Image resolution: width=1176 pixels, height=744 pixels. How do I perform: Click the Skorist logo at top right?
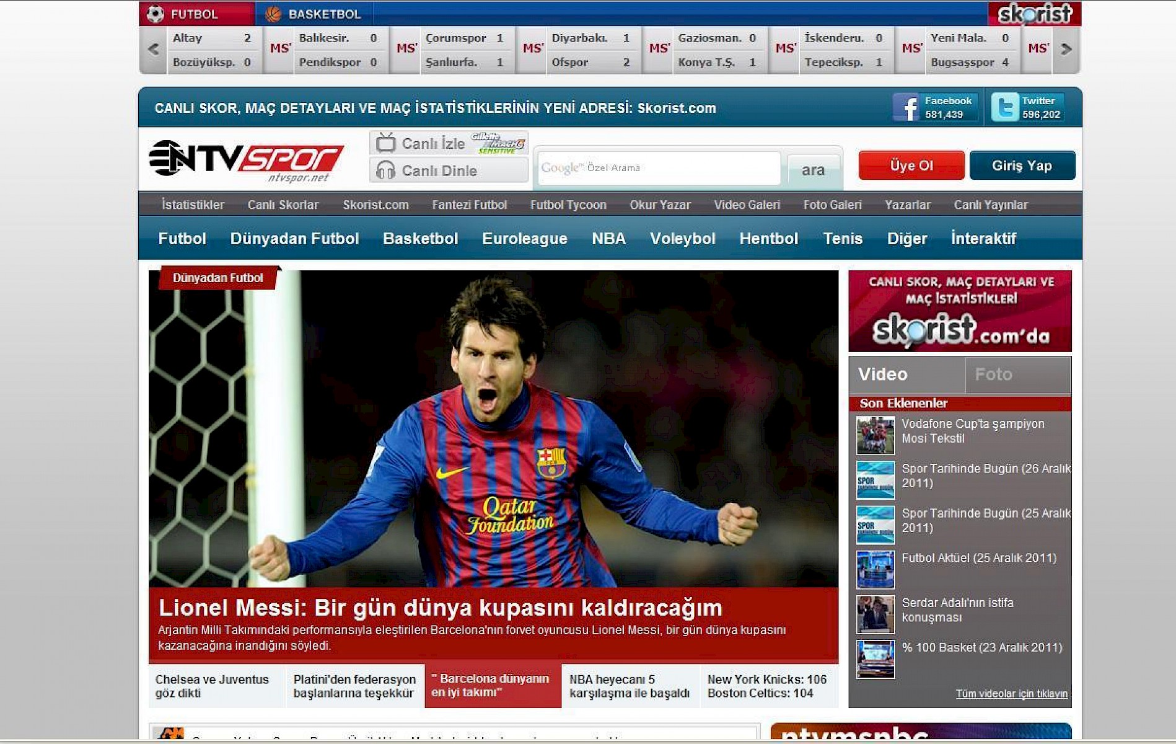tap(1034, 14)
